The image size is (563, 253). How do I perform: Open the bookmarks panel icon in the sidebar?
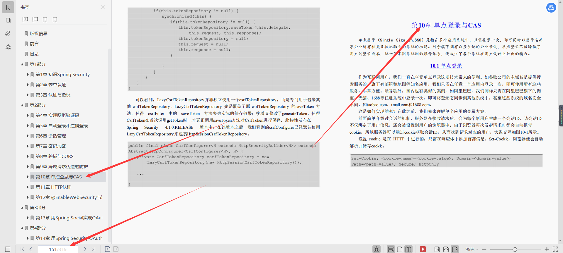click(8, 7)
